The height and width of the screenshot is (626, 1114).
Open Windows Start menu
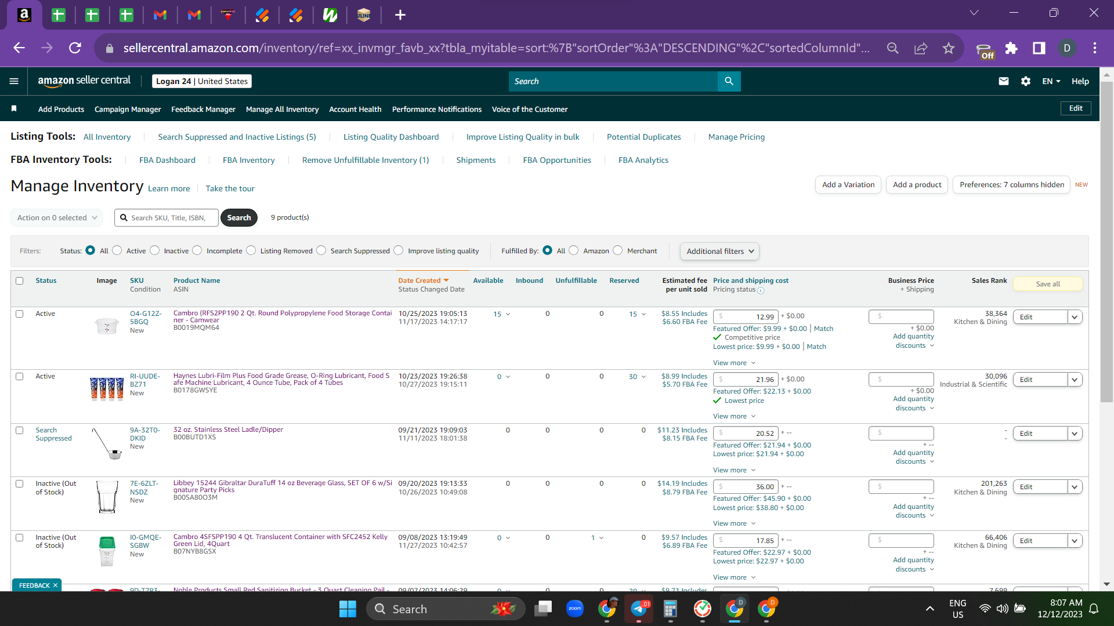coord(348,609)
